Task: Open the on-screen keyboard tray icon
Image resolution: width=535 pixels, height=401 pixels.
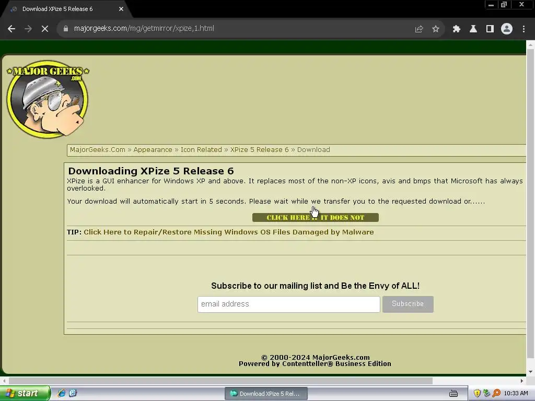Action: tap(453, 394)
